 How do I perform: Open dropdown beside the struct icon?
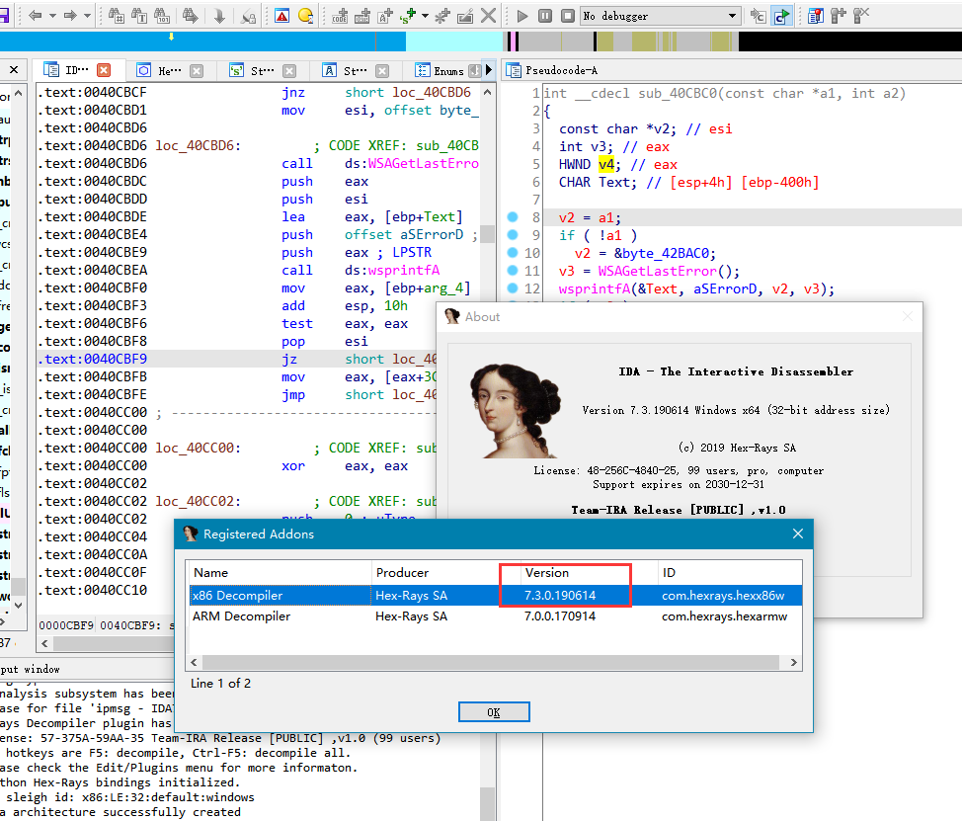pyautogui.click(x=425, y=16)
